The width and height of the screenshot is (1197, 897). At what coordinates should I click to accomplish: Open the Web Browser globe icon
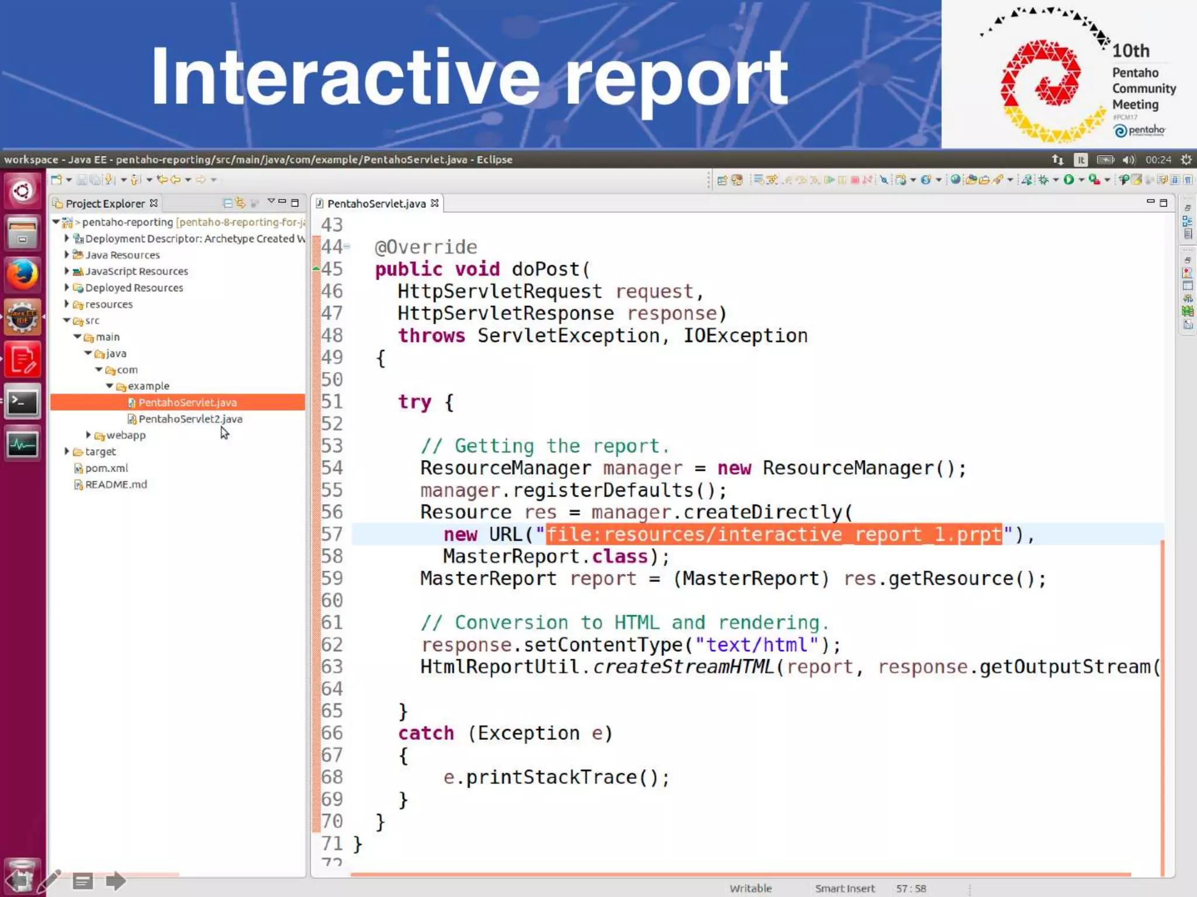955,180
